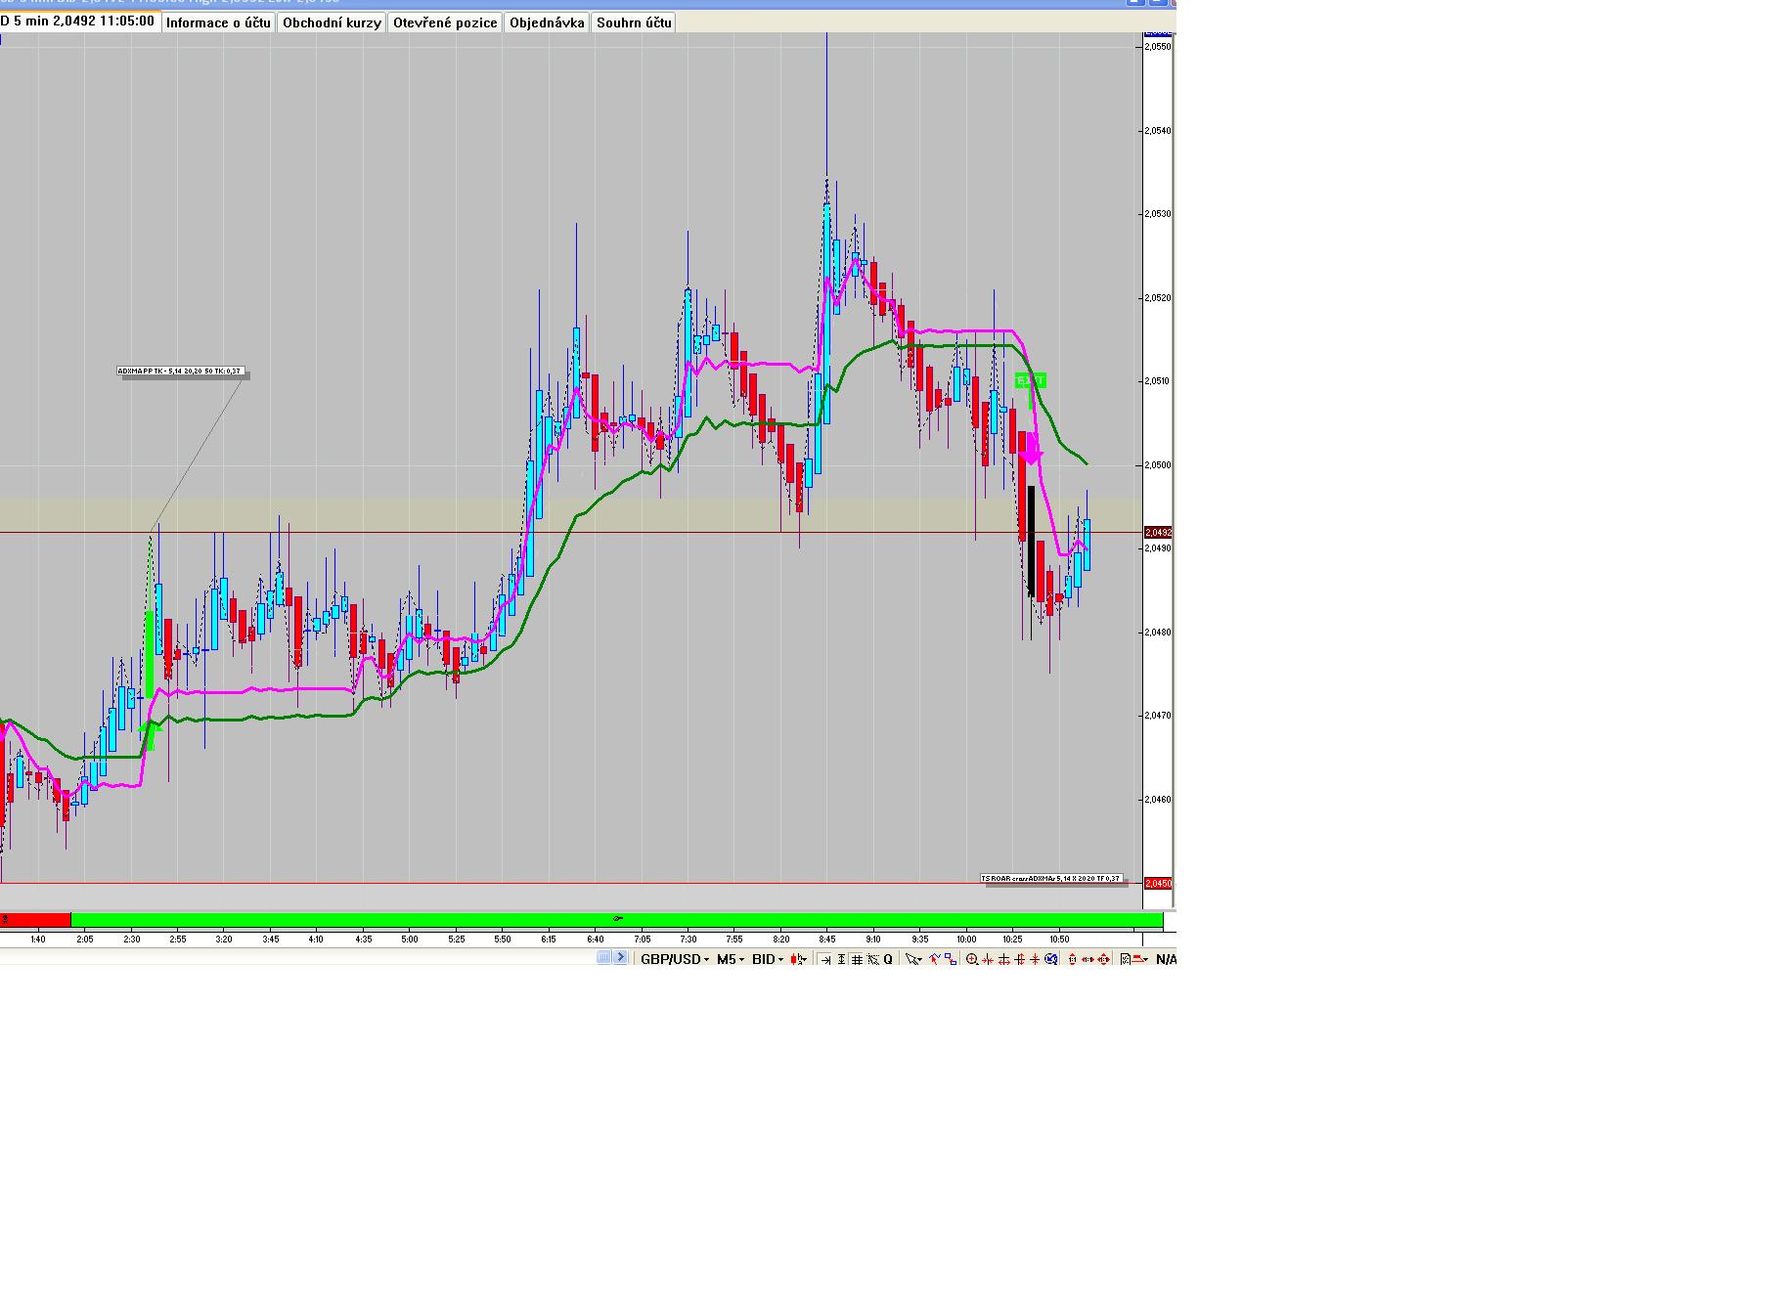
Task: Click the red 2,0450 price level tag
Action: click(x=1158, y=884)
